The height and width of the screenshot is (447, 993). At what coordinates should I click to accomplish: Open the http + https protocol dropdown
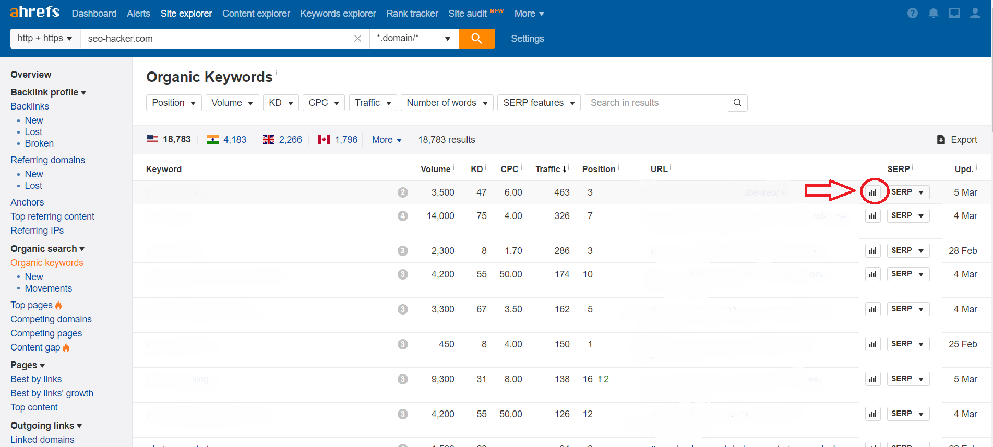(45, 39)
